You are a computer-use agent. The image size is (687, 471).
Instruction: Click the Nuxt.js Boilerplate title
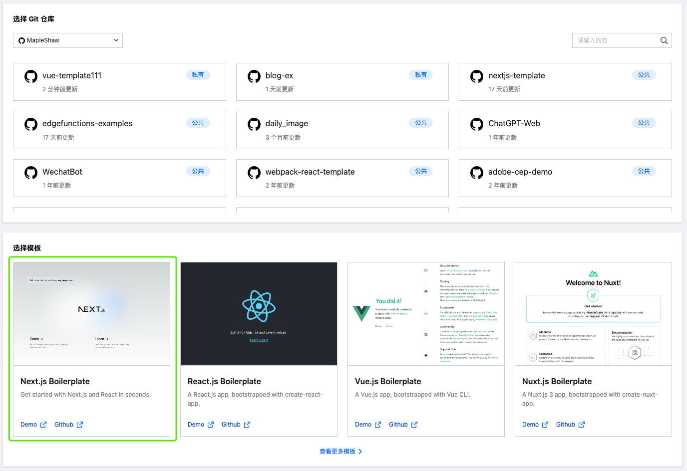tap(557, 381)
